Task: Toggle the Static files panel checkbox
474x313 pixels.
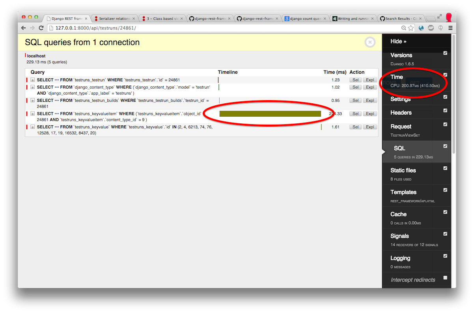Action: (x=445, y=168)
